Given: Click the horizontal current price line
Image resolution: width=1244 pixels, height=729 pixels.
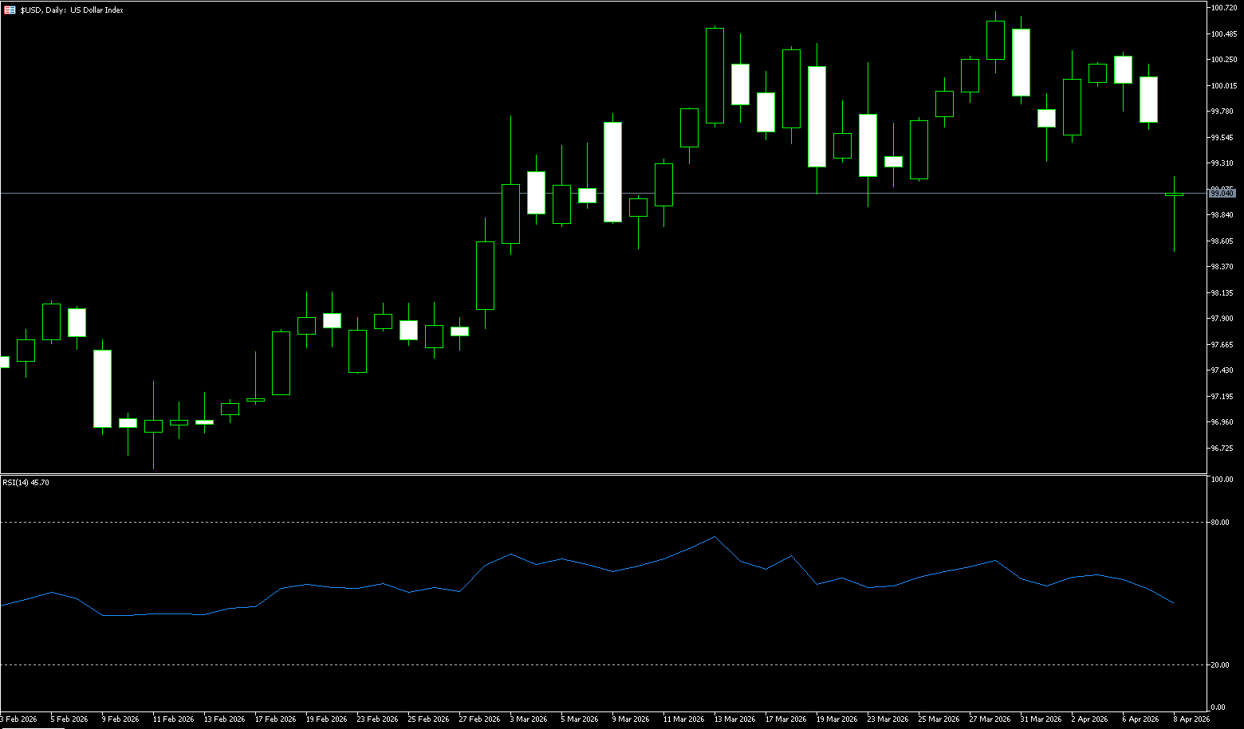Looking at the screenshot, I should [319, 193].
